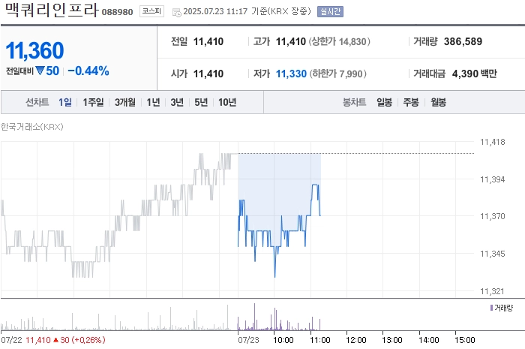This screenshot has height=349, width=525.
Task: Click the 거래대금 value 4,390 백만
Action: click(475, 74)
